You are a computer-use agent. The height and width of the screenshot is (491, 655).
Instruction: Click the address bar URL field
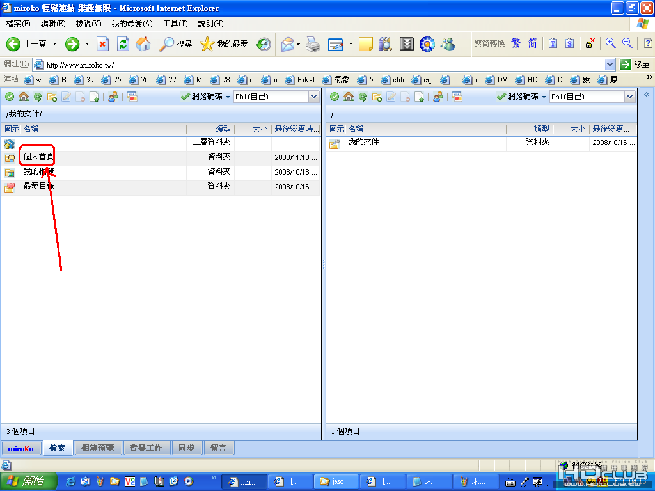(x=319, y=65)
